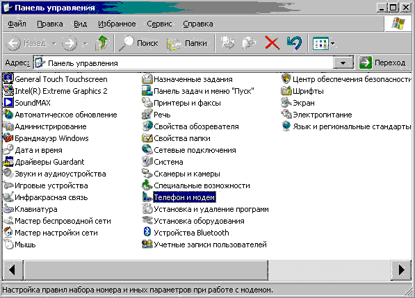415x298 pixels.
Task: Toggle the Папки folders pane button
Action: [x=187, y=43]
